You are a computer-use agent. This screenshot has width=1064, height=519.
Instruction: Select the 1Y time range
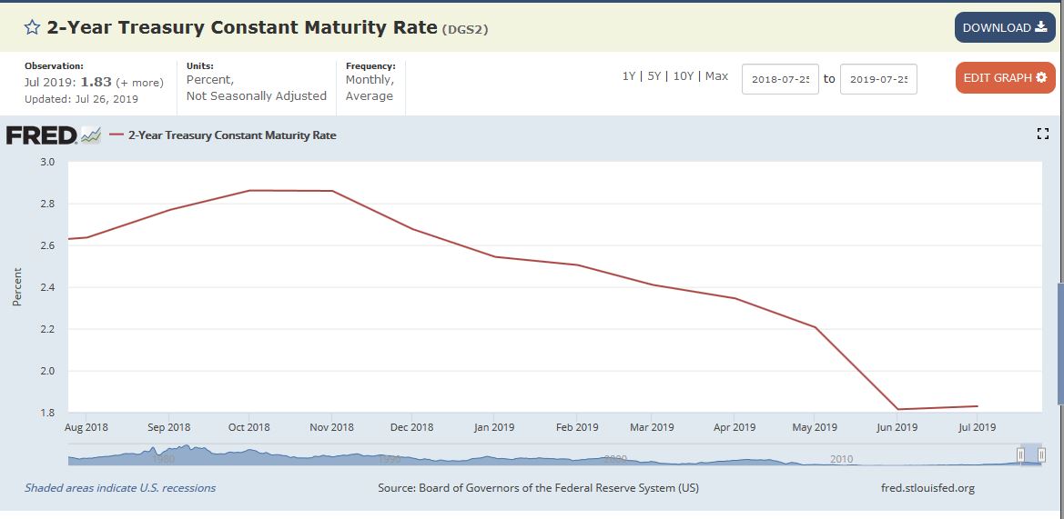point(629,76)
